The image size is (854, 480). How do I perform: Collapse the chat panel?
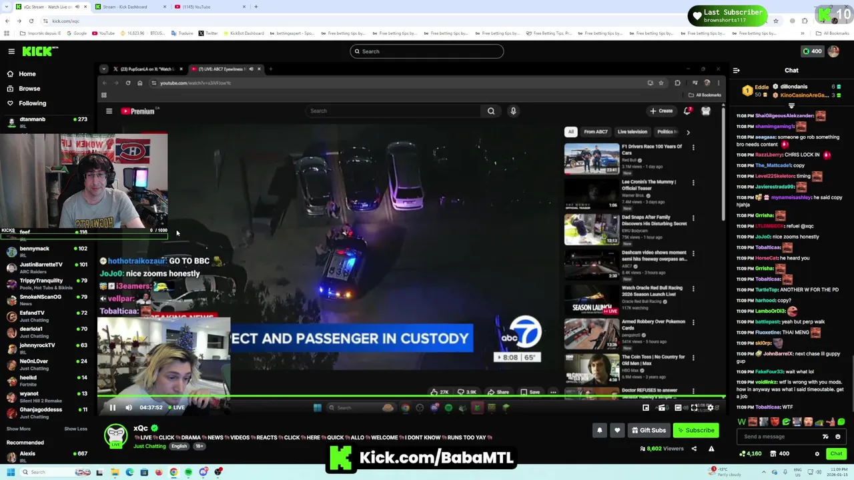[736, 70]
